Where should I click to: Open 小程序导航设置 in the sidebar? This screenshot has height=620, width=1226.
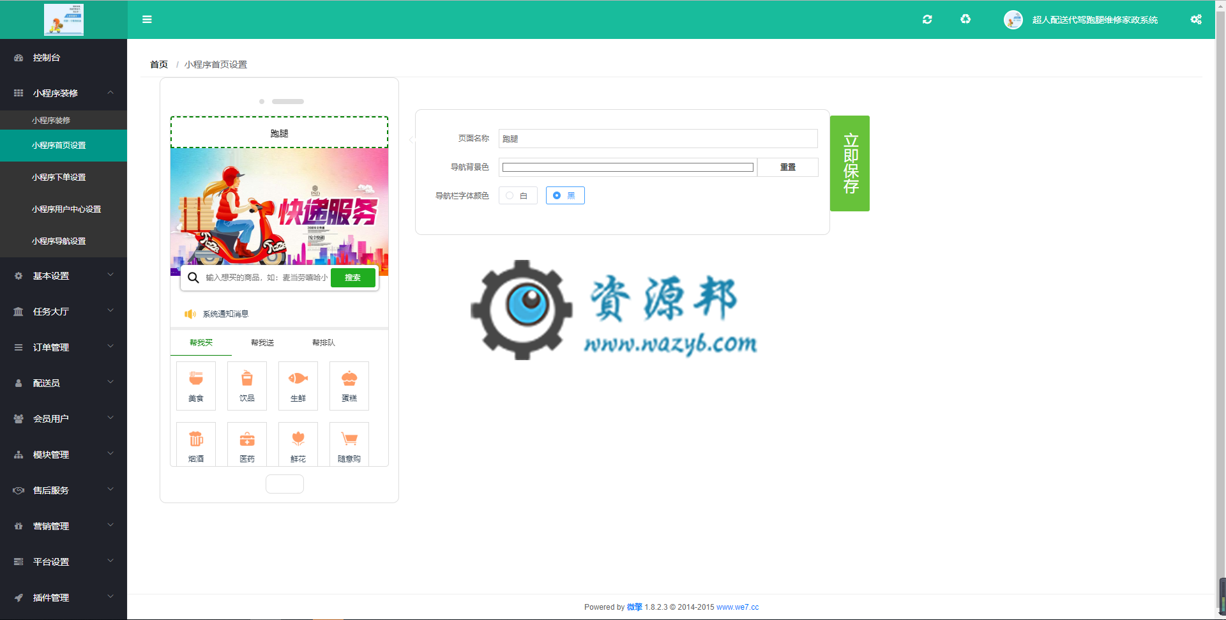[x=63, y=241]
